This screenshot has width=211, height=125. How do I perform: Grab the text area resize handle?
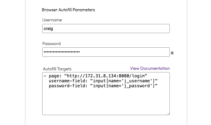(168, 114)
